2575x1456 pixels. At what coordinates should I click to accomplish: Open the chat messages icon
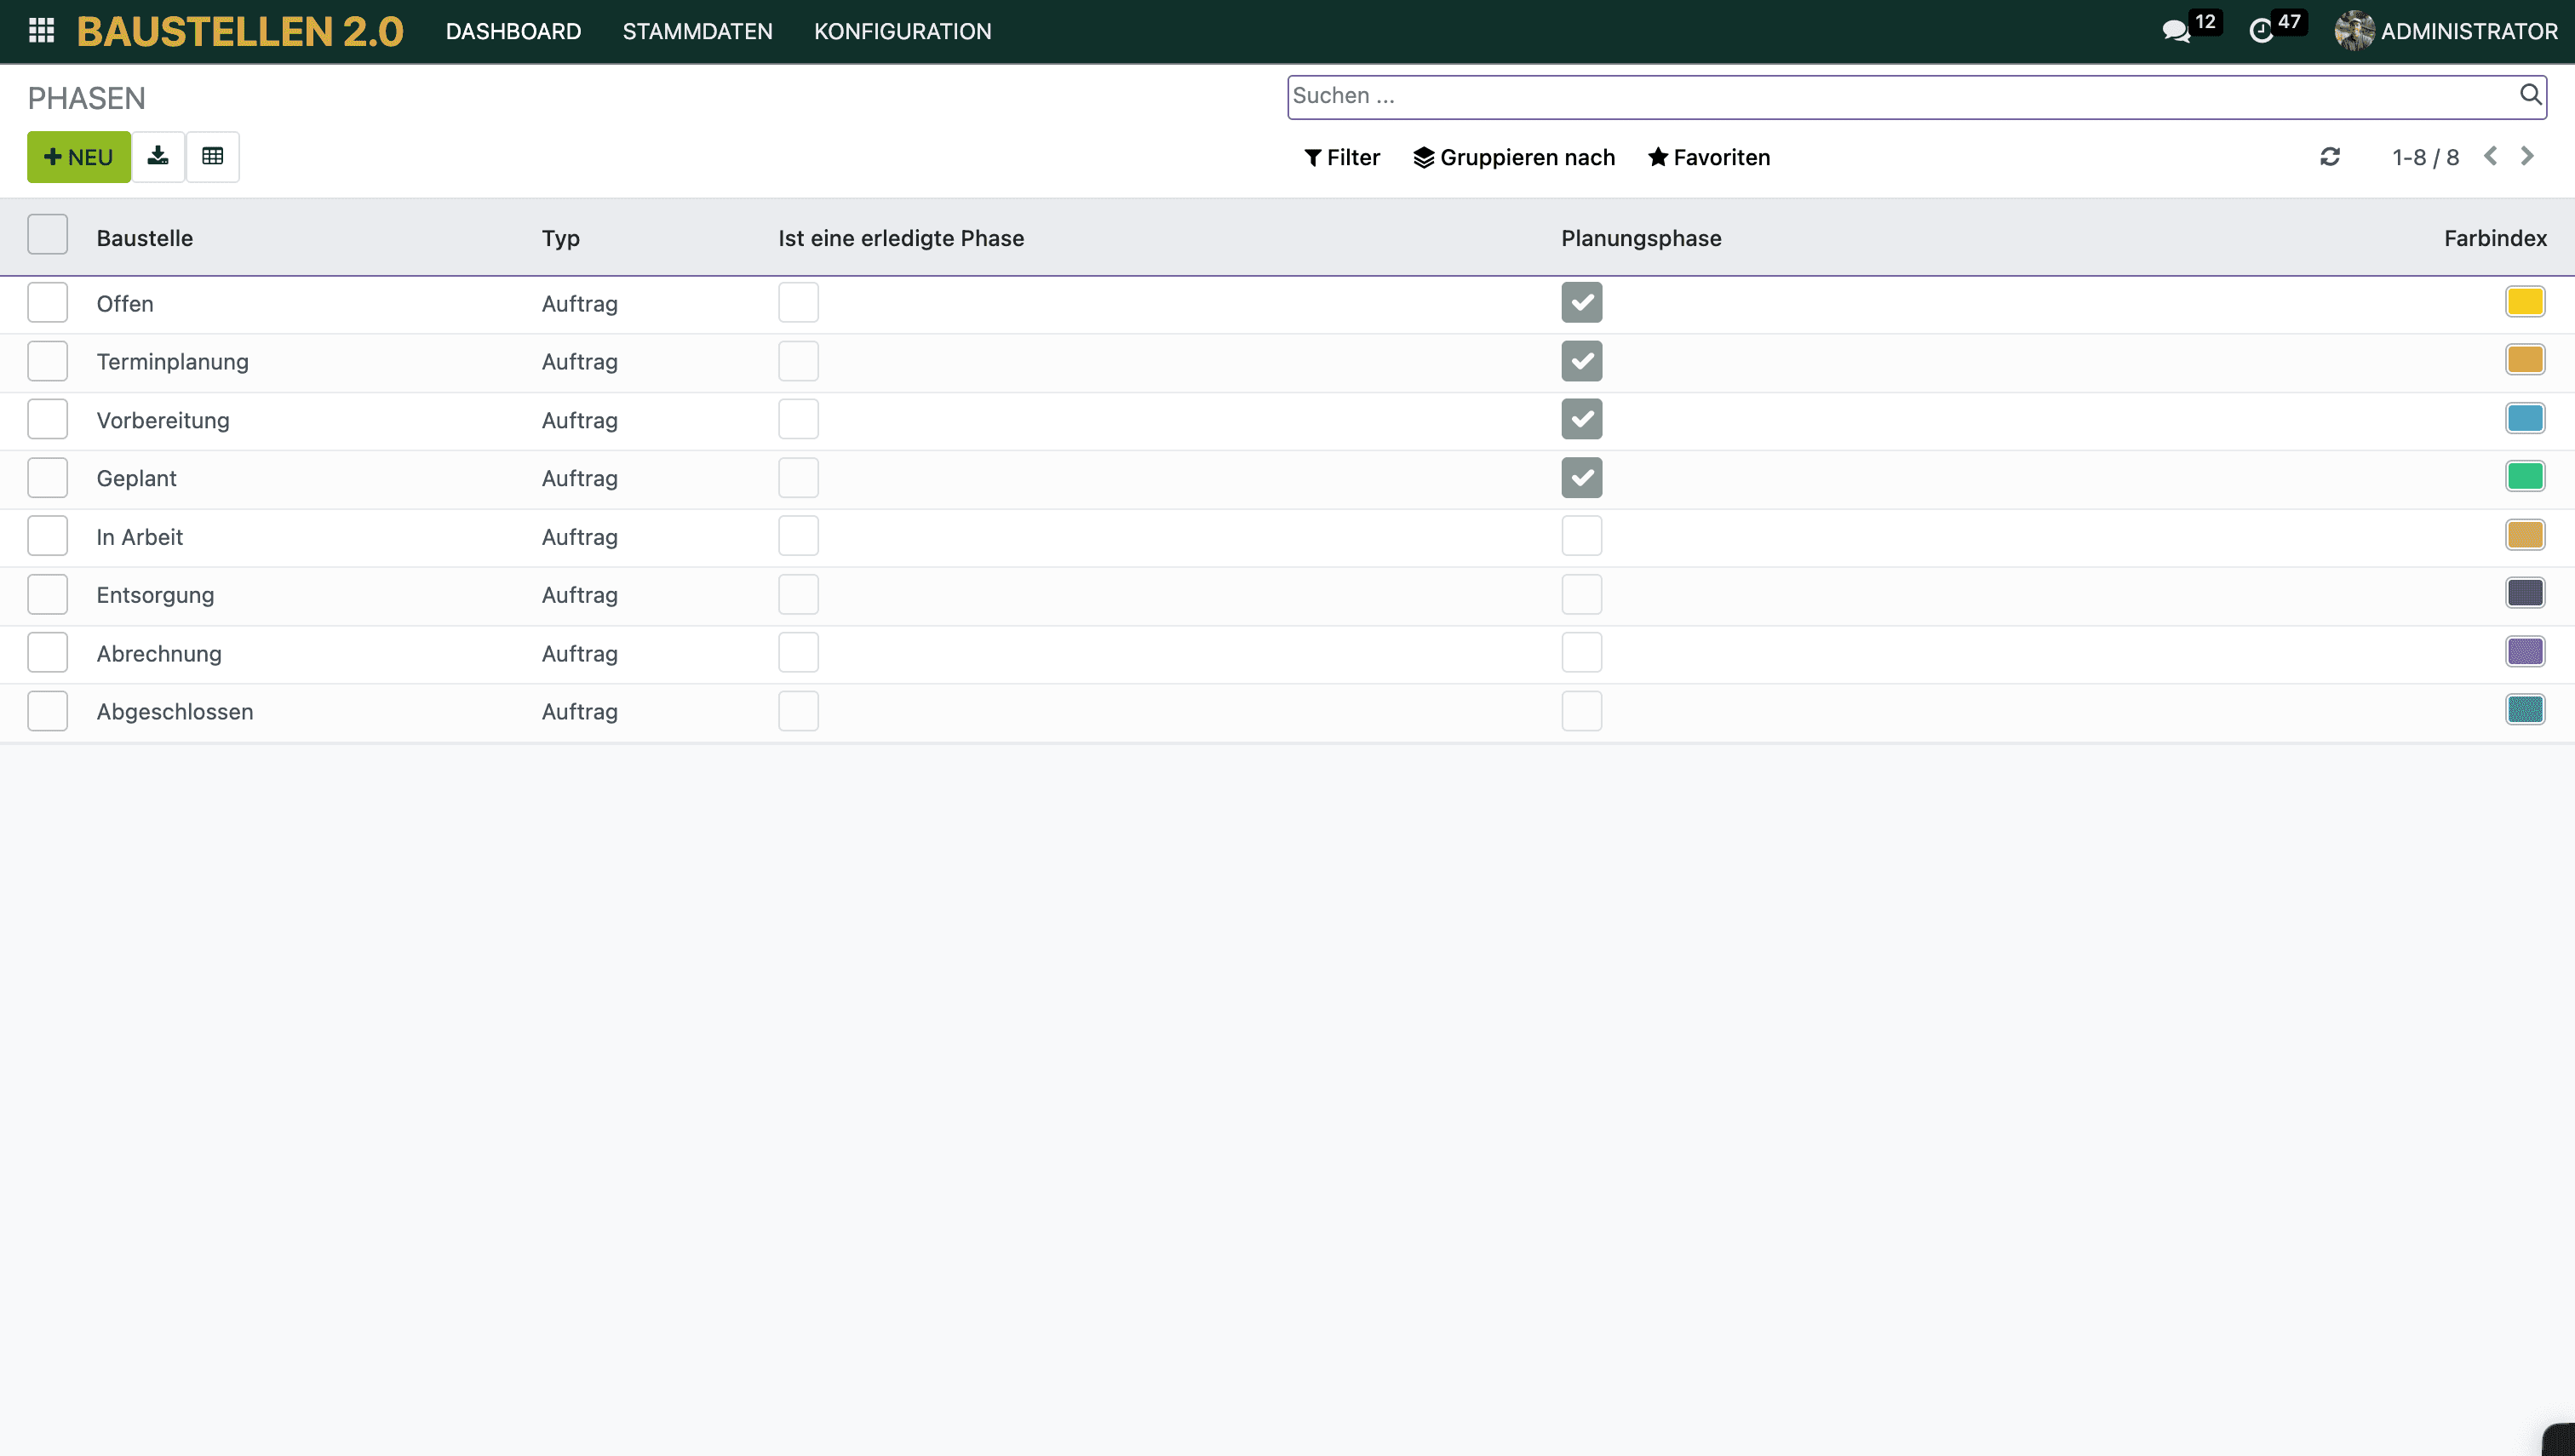coord(2176,31)
